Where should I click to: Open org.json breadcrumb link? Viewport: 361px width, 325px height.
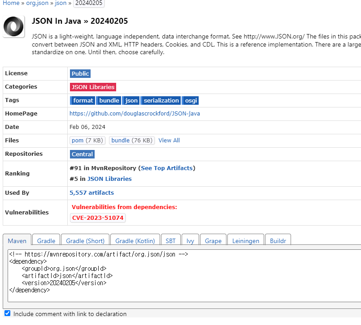(37, 3)
